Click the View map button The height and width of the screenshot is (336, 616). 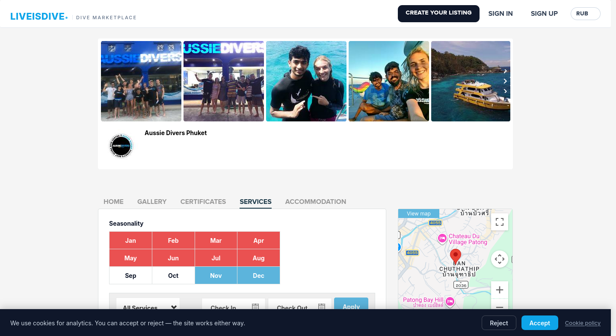pyautogui.click(x=419, y=214)
